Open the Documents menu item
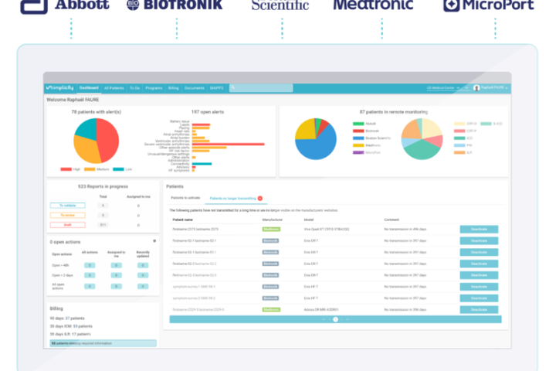556x371 pixels. [x=195, y=87]
